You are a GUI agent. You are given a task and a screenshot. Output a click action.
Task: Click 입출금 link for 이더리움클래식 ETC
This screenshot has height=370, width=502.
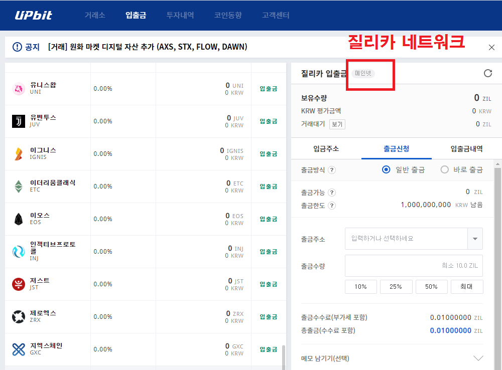[268, 187]
